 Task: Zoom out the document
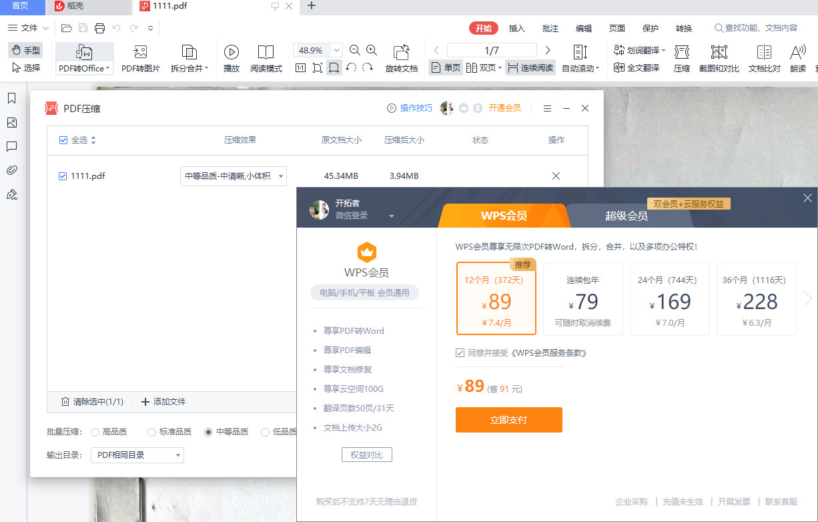tap(355, 50)
